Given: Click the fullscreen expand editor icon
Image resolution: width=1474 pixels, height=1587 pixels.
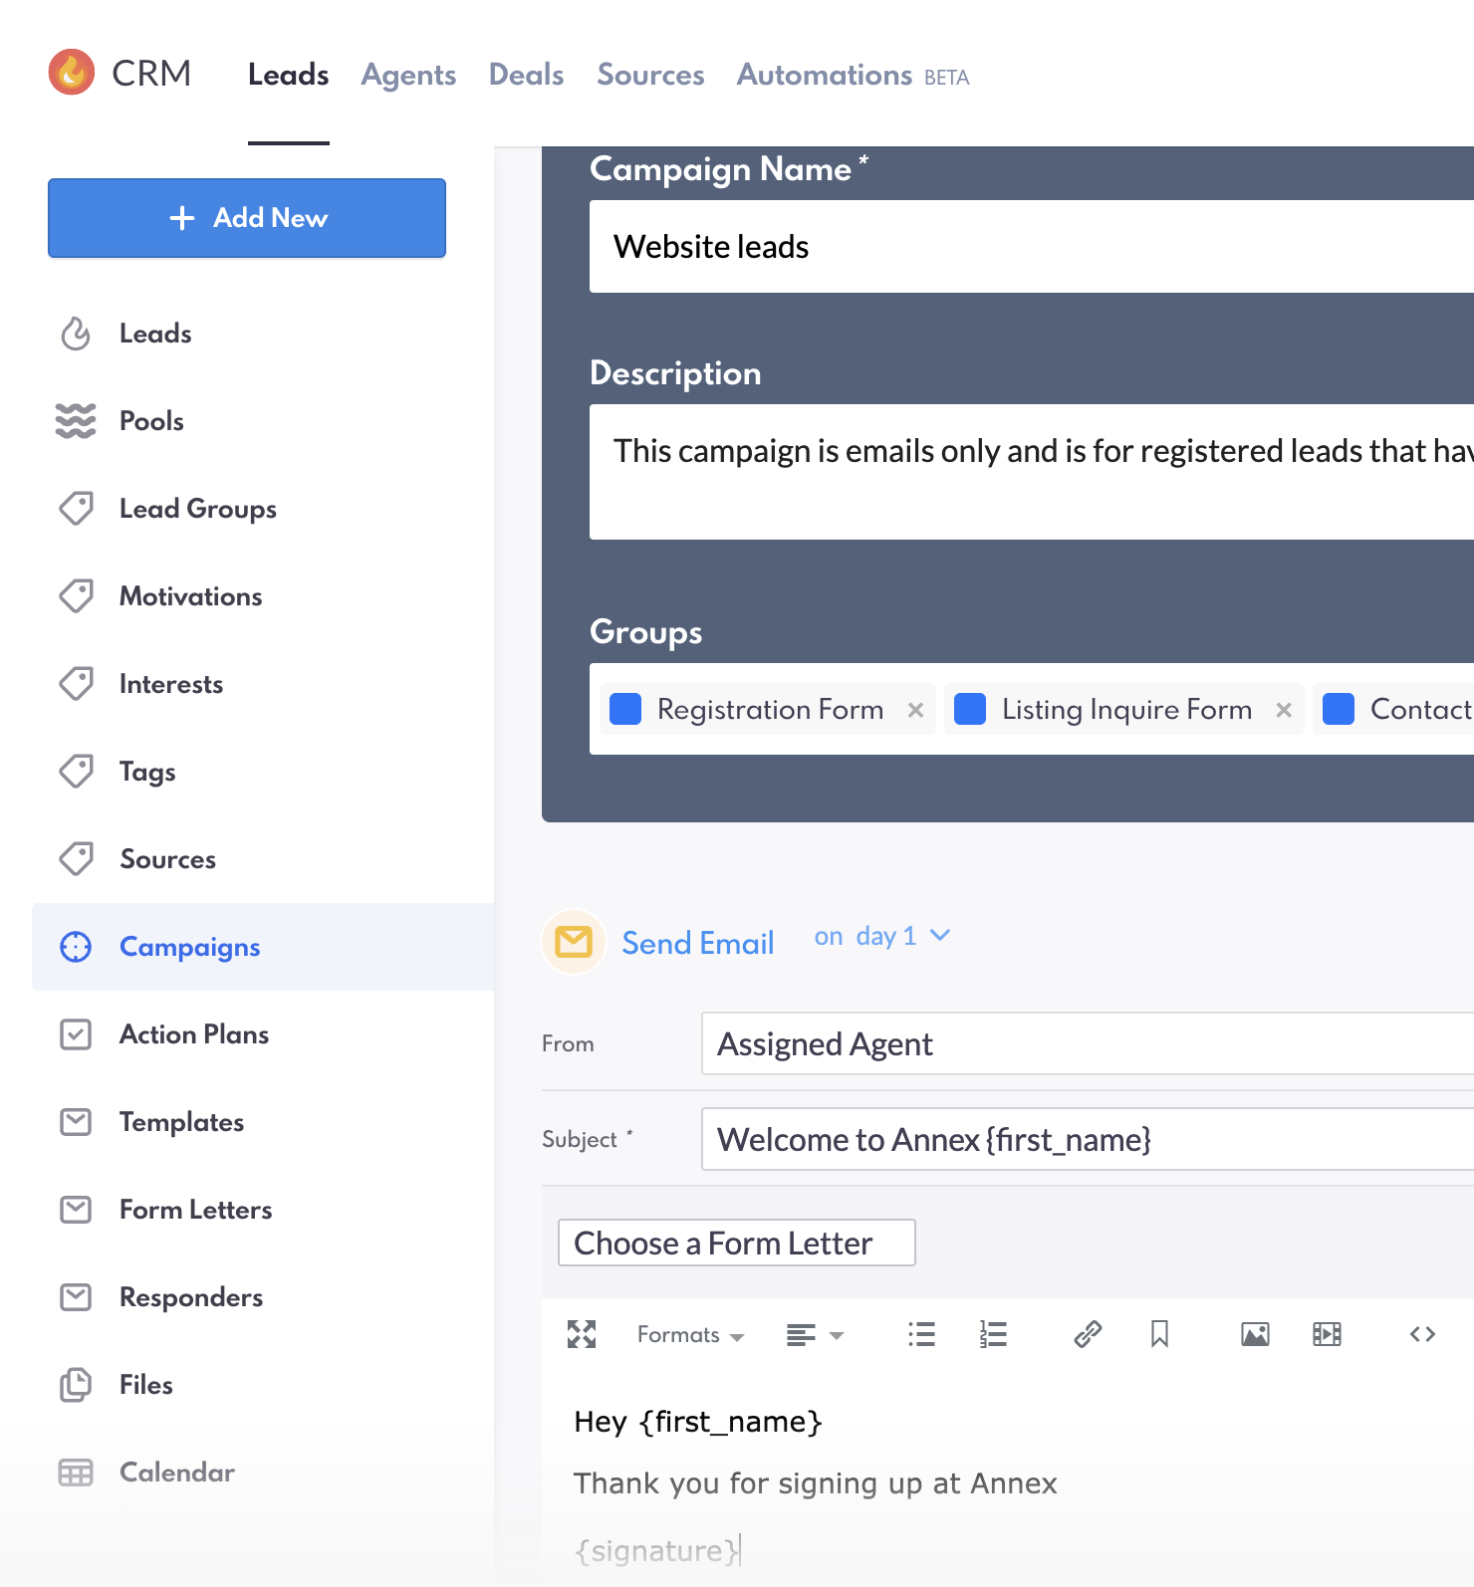Looking at the screenshot, I should tap(582, 1334).
